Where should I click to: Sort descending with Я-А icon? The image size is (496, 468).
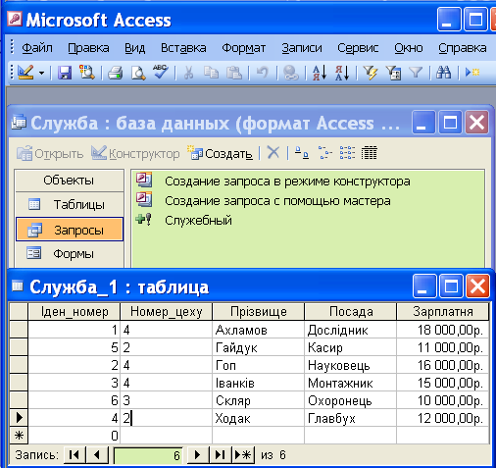(x=342, y=73)
